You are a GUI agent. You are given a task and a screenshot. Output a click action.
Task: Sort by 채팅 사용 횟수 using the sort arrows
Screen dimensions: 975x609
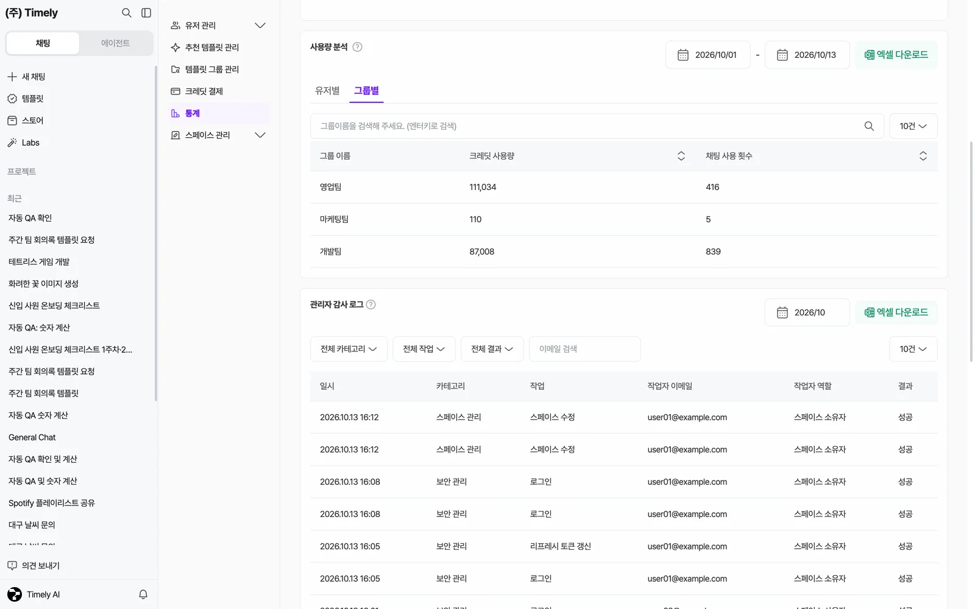click(x=923, y=156)
